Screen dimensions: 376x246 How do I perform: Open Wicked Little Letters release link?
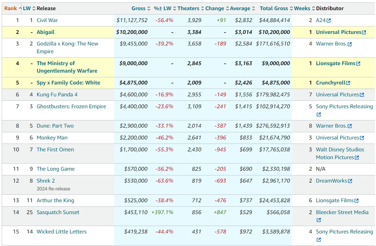point(61,232)
